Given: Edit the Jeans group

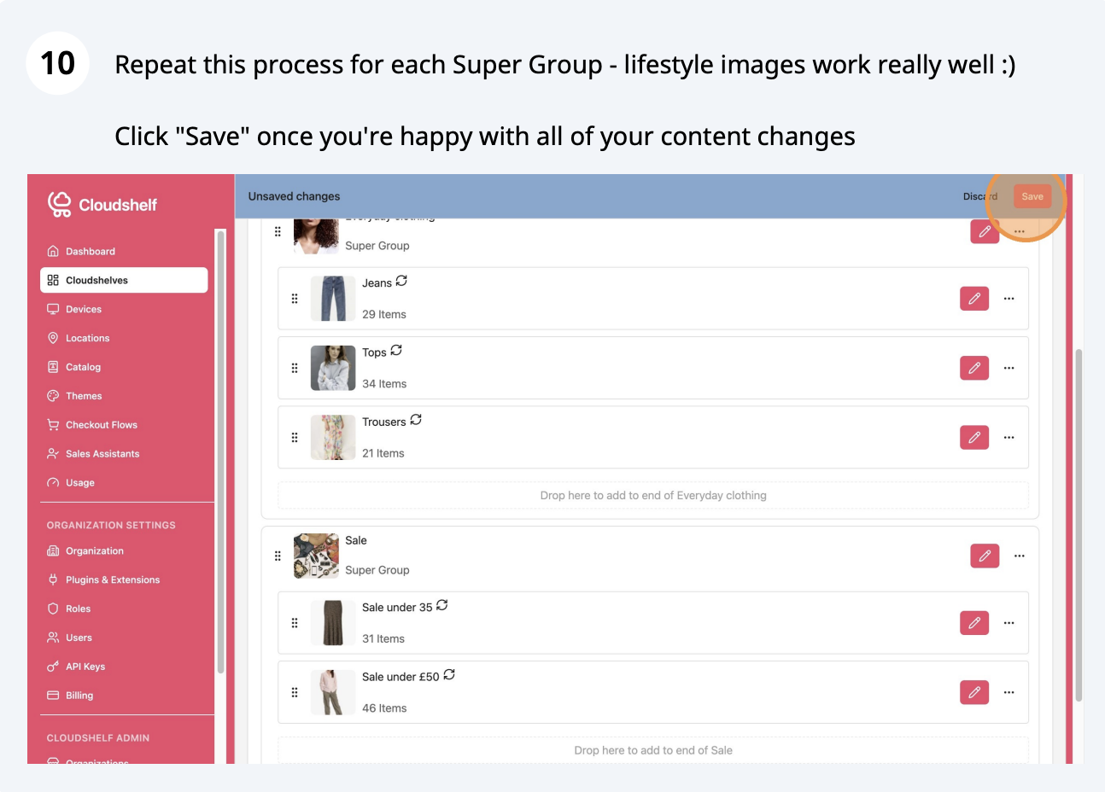Looking at the screenshot, I should pos(974,299).
